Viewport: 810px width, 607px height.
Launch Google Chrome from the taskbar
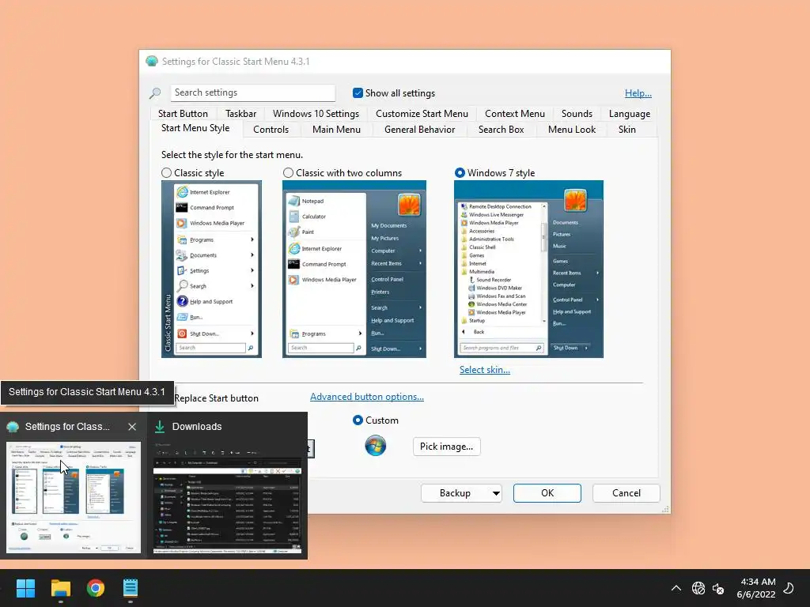point(96,588)
